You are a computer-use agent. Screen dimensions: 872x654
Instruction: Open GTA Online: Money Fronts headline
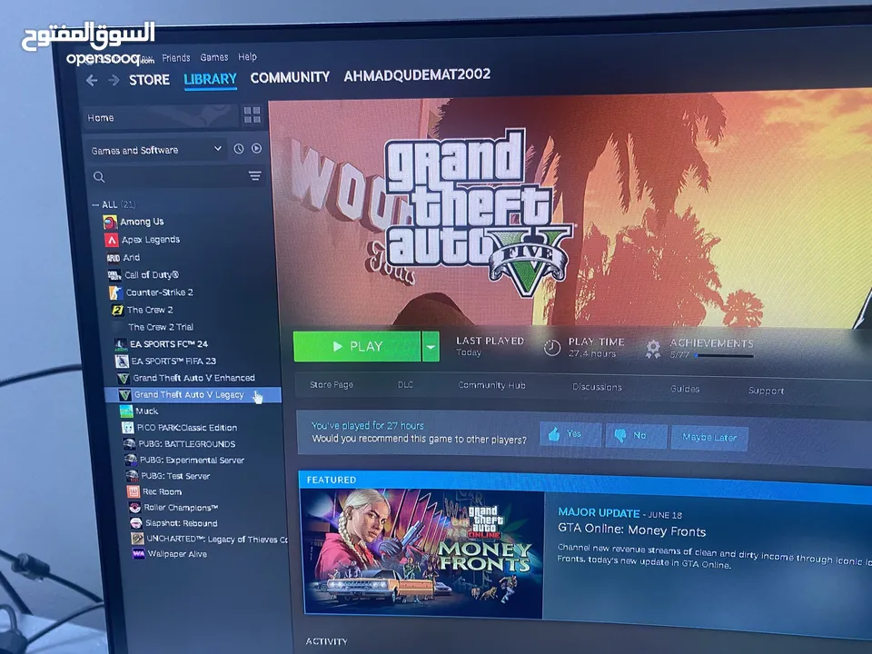tap(632, 530)
